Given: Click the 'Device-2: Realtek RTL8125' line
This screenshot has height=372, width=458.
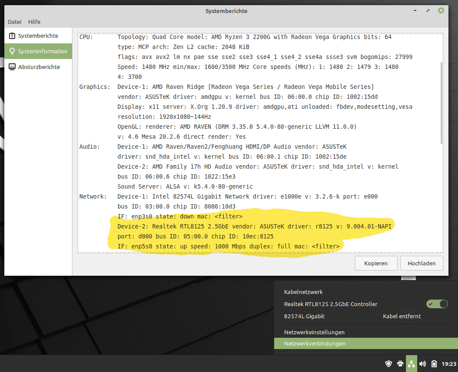Looking at the screenshot, I should click(x=254, y=226).
